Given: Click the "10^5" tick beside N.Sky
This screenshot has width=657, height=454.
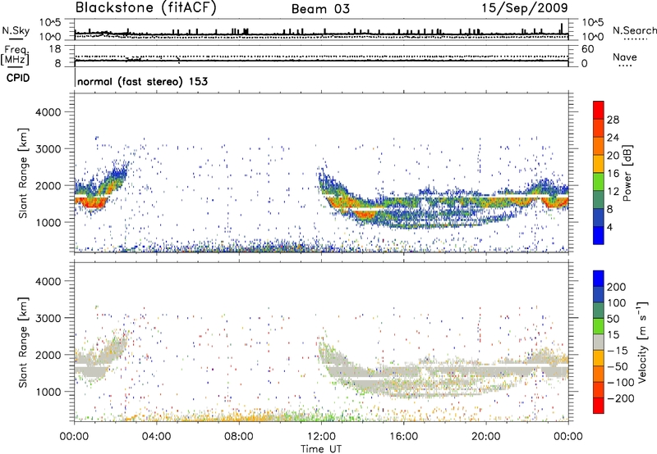Looking at the screenshot, I should point(50,23).
